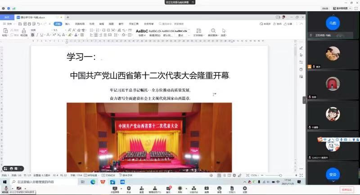The width and height of the screenshot is (360, 195).
Task: Toggle bold formatting in WPS ribbon
Action: (32, 35)
